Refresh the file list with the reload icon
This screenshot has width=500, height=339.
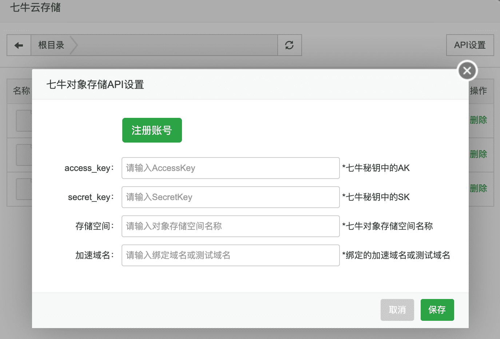pos(289,45)
